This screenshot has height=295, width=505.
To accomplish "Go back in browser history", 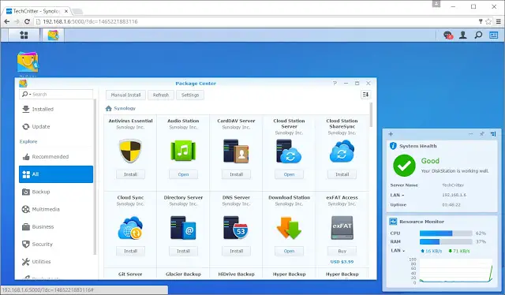I will pos(7,21).
